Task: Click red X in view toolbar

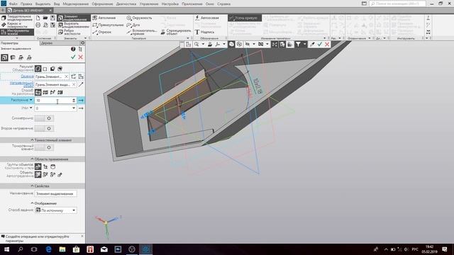Action: click(x=327, y=44)
